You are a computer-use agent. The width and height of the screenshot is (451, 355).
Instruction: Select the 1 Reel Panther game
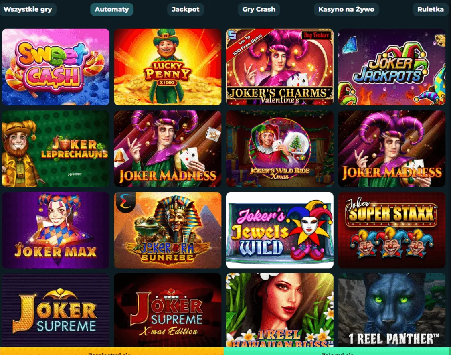tap(391, 310)
